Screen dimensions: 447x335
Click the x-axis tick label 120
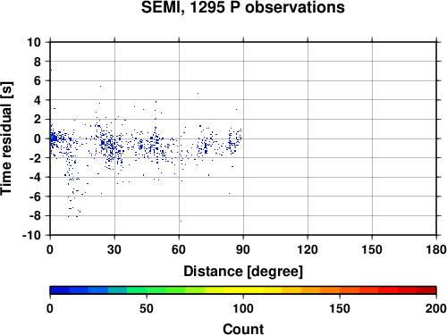pos(308,249)
